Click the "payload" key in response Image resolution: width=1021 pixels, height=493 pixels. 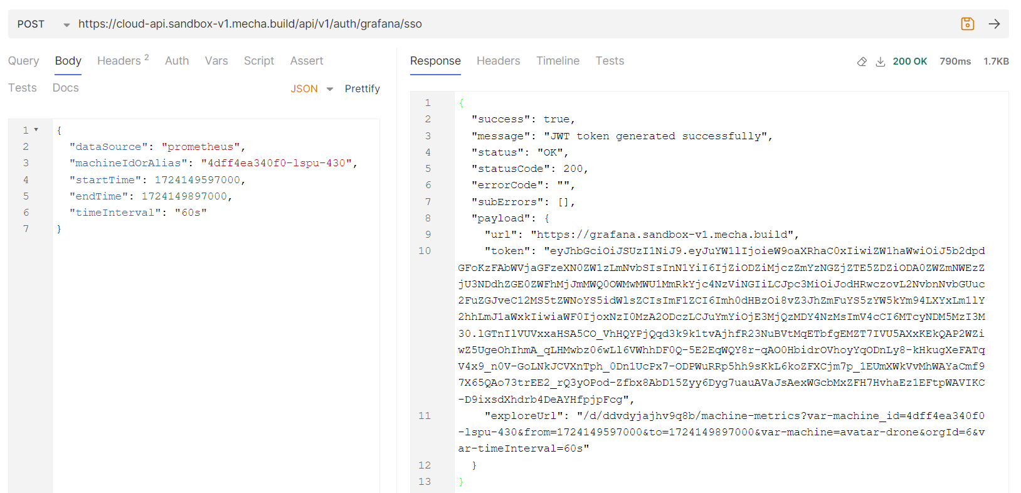click(501, 218)
